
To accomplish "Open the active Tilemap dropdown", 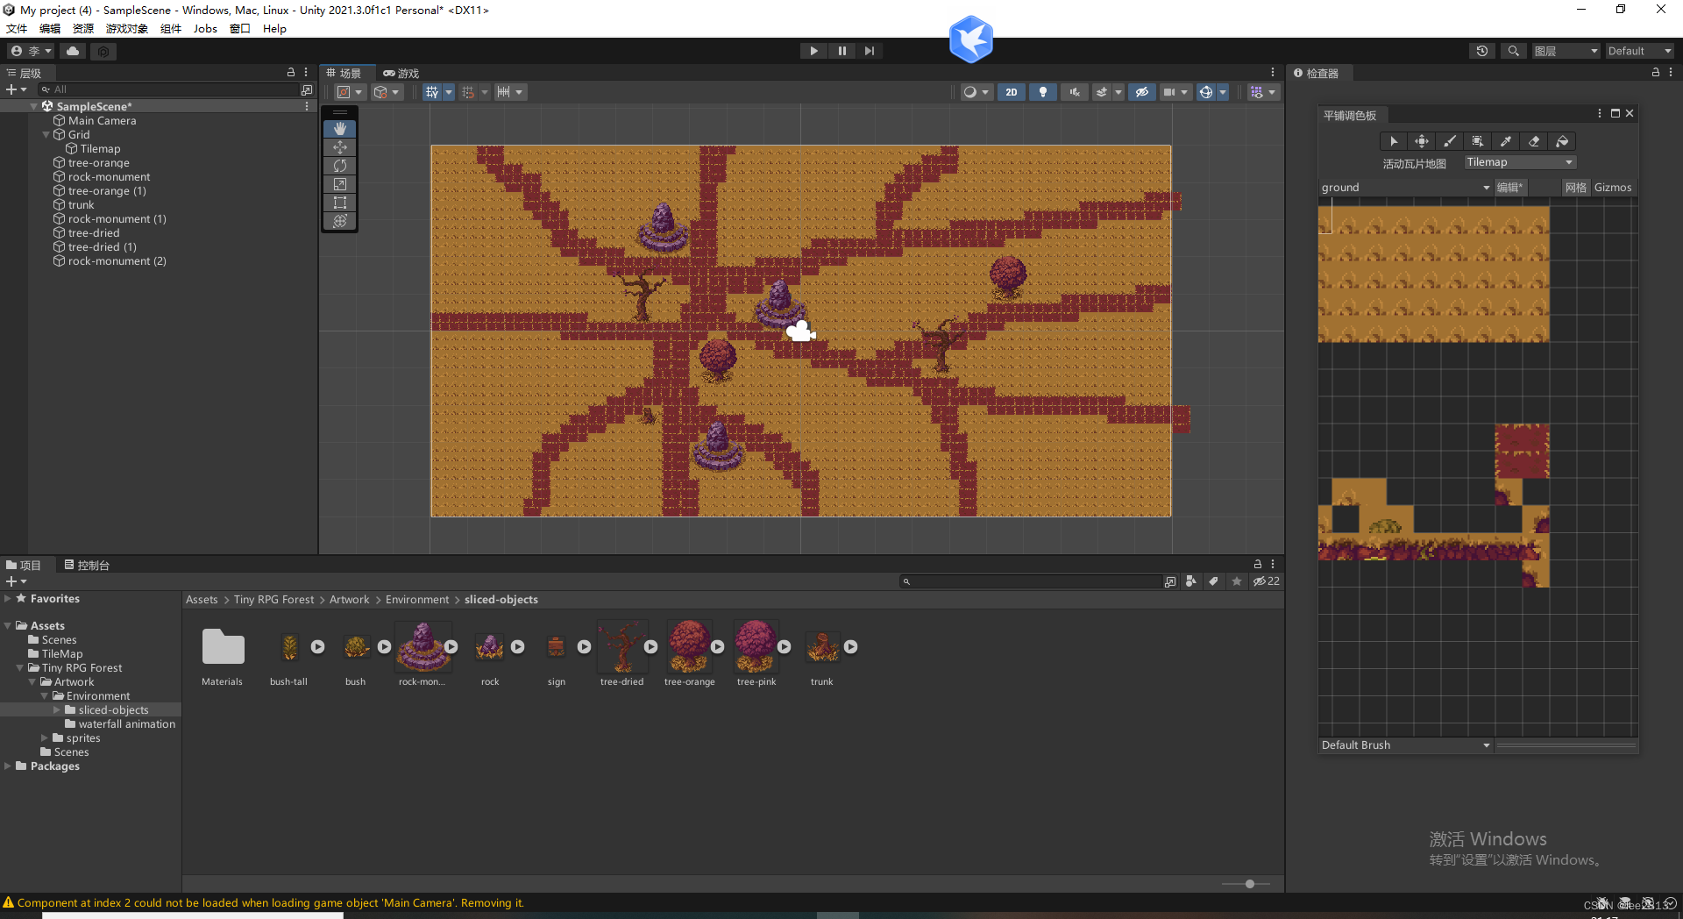I will pyautogui.click(x=1520, y=162).
